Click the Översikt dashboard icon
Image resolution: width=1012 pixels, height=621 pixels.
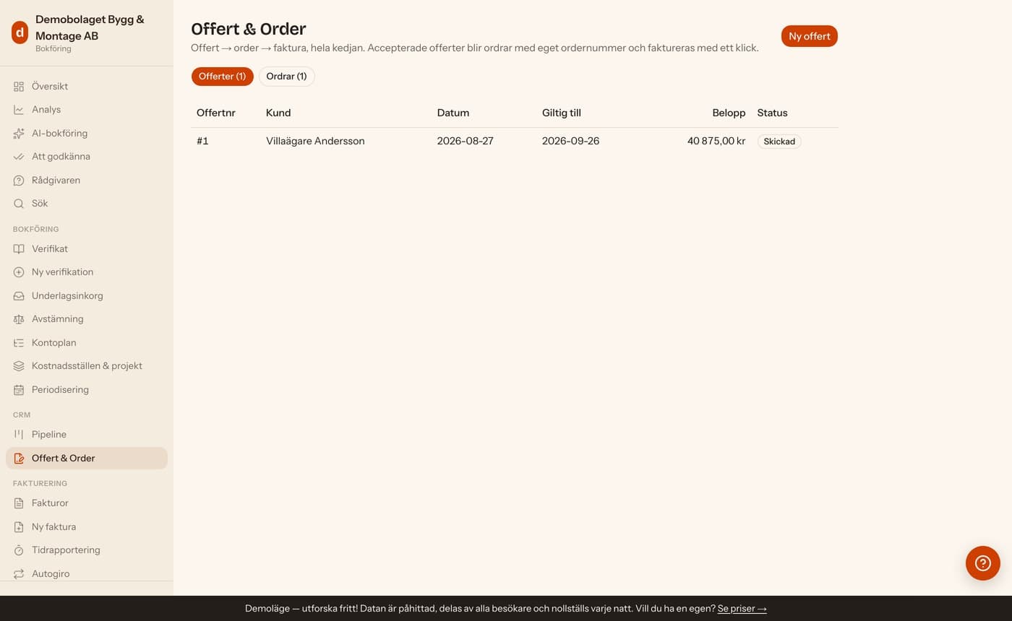19,87
